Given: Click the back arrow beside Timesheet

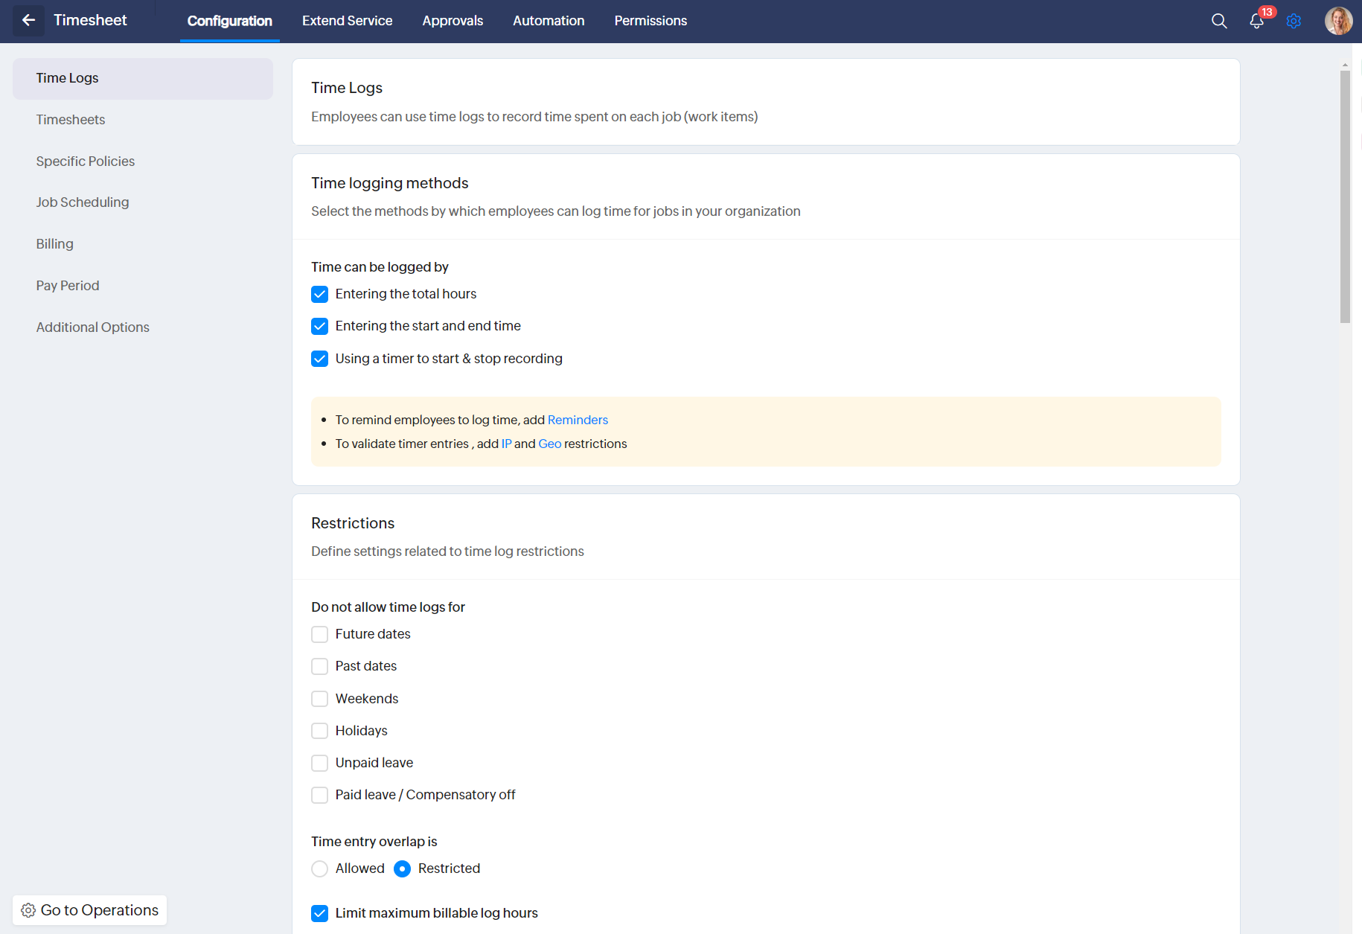Looking at the screenshot, I should tap(28, 21).
